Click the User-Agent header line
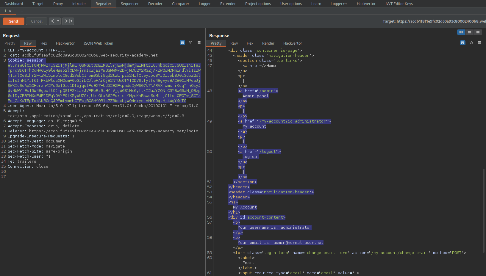Screen dimensions: 486x276 pyautogui.click(x=103, y=106)
